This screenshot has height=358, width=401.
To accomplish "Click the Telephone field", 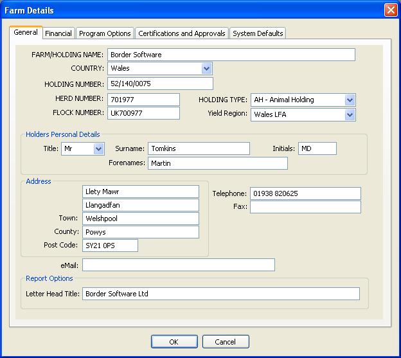I will tap(306, 193).
